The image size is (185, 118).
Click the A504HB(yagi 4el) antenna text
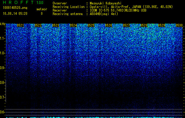[x=104, y=14]
